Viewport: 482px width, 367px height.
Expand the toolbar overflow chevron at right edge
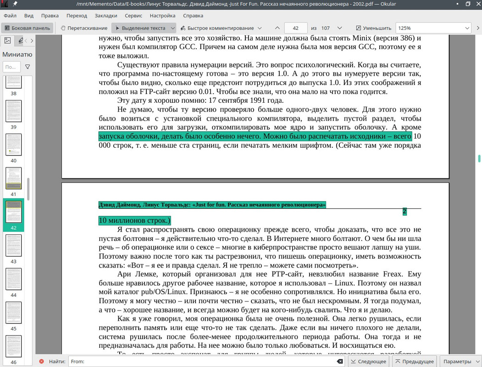click(x=478, y=28)
